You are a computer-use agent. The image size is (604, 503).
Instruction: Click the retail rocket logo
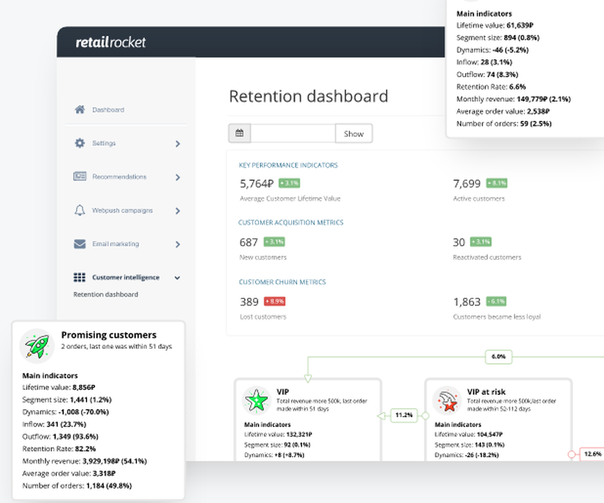[x=111, y=42]
